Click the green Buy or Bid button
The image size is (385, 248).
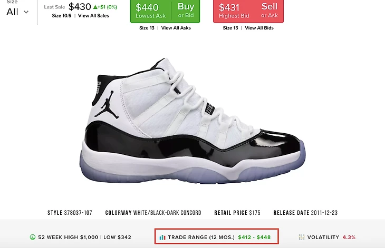pos(186,11)
